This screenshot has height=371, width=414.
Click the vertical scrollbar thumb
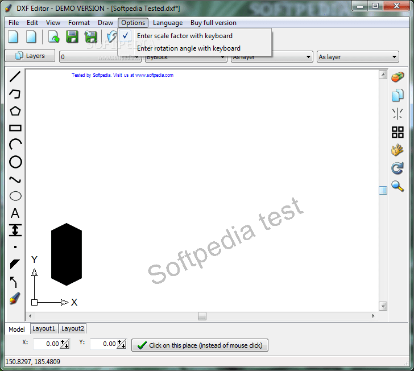coord(383,190)
